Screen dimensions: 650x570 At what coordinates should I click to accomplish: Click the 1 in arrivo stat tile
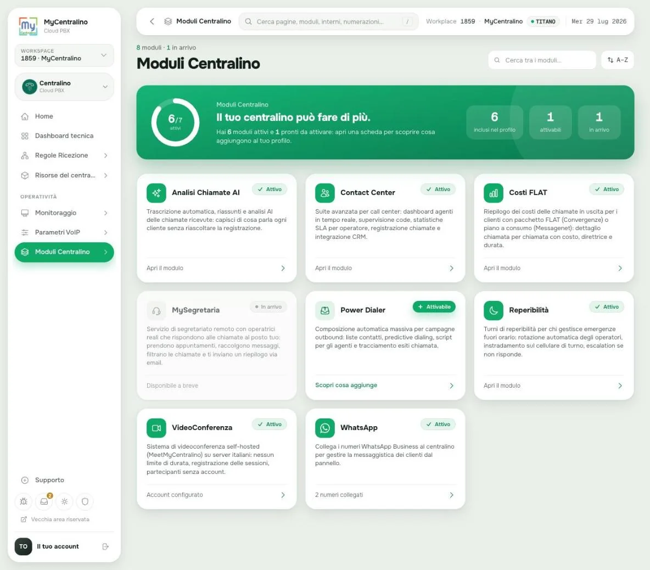[x=599, y=122]
